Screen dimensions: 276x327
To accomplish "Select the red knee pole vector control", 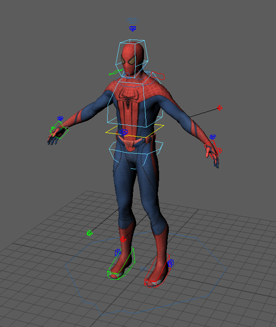I will (123, 239).
